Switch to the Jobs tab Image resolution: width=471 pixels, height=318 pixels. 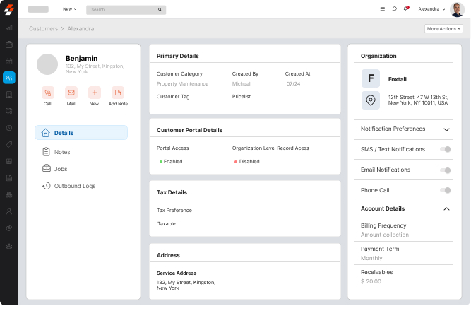click(x=61, y=169)
